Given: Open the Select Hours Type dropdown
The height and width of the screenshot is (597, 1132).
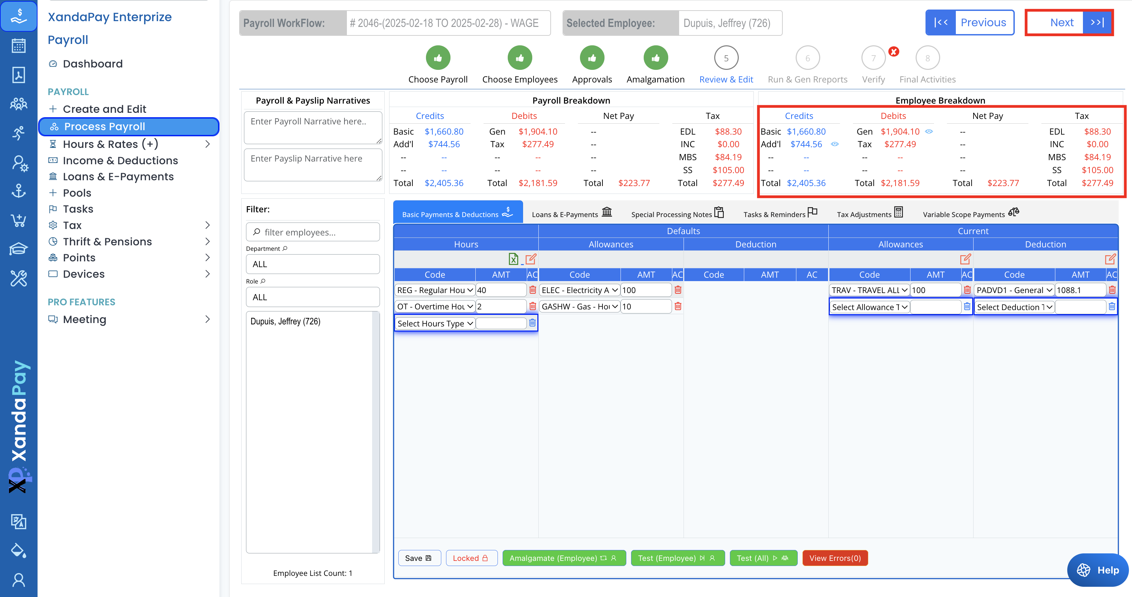Looking at the screenshot, I should [x=434, y=323].
